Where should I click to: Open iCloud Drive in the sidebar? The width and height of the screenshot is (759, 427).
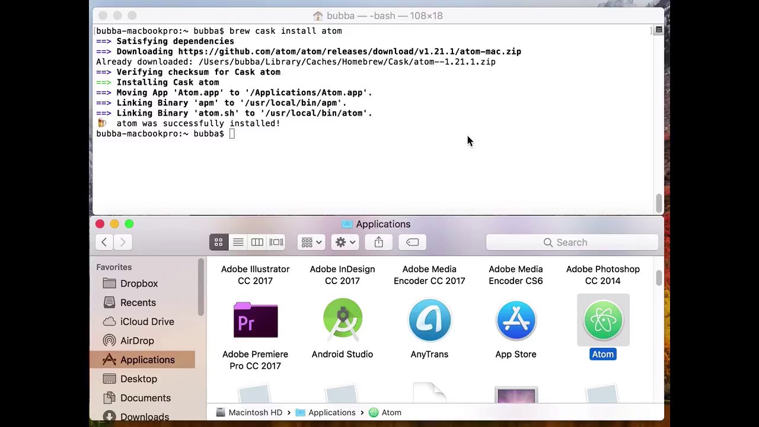pos(142,321)
